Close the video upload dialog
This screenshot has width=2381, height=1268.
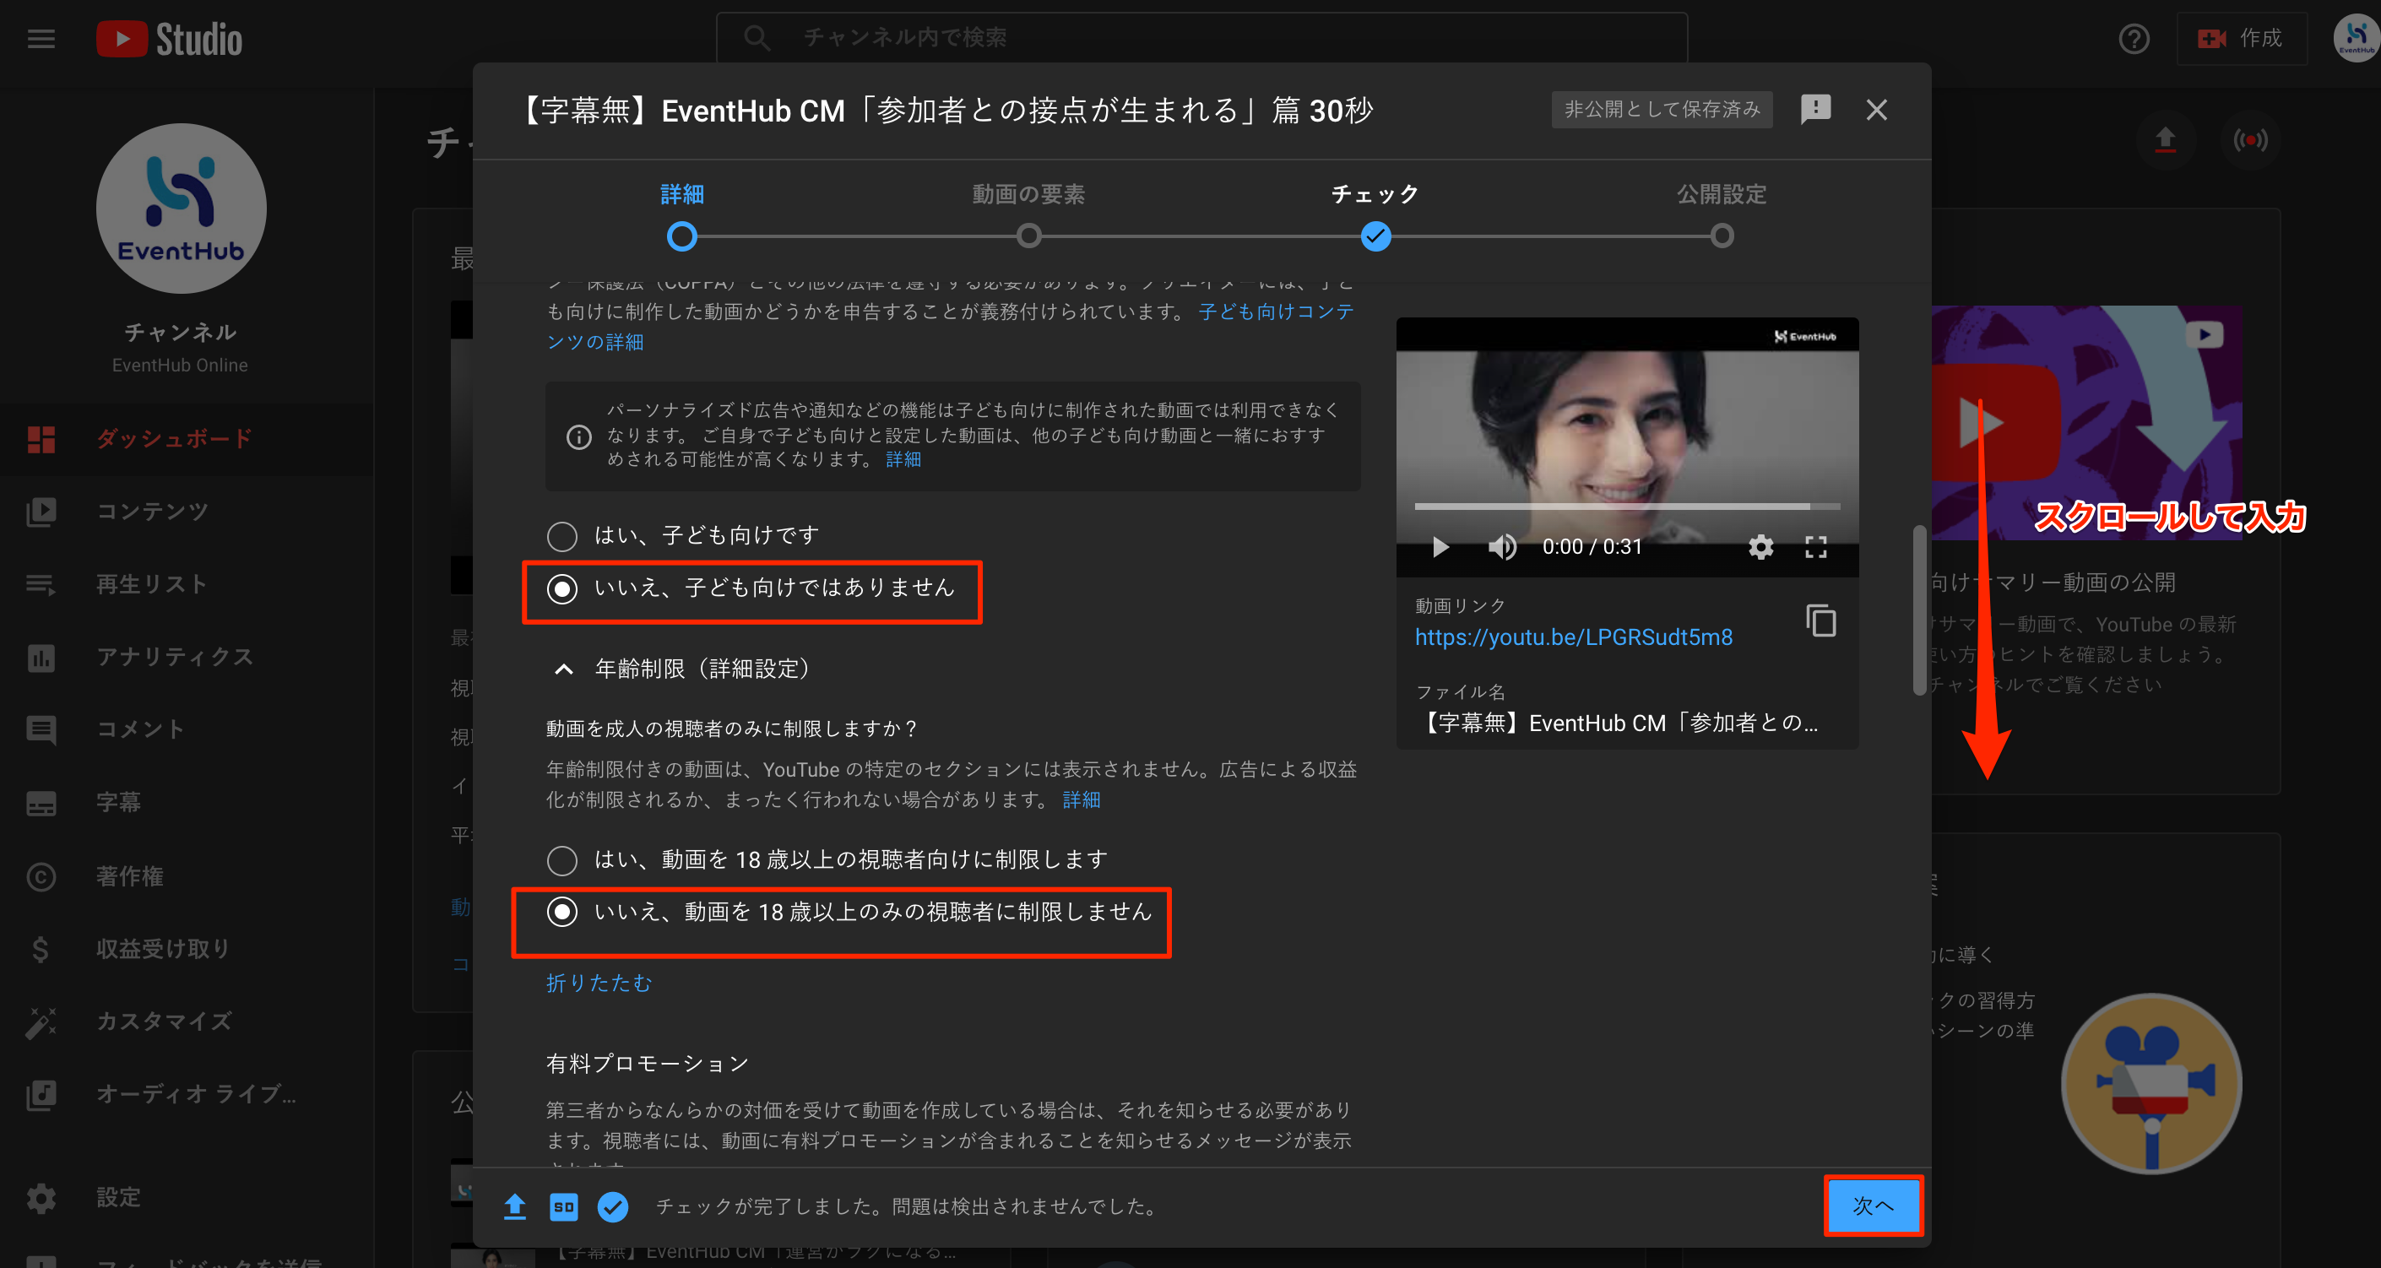tap(1876, 110)
